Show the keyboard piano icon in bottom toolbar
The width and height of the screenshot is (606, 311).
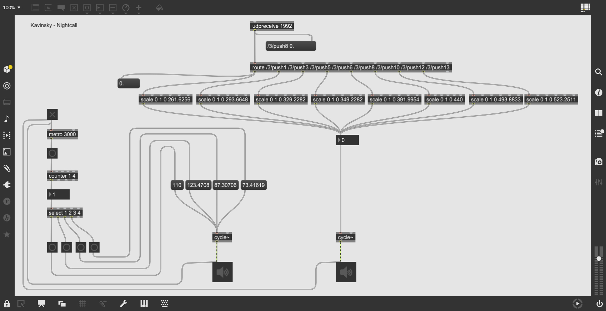[144, 304]
